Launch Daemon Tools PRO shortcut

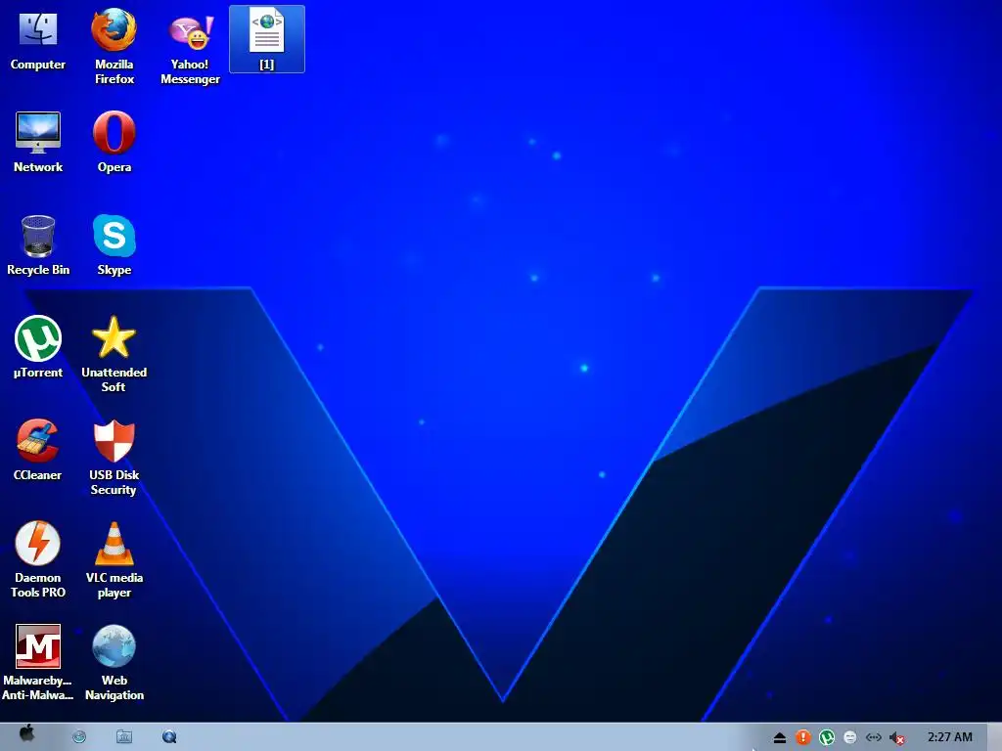[38, 559]
